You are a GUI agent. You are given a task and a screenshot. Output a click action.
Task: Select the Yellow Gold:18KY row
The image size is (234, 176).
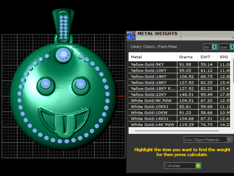[179, 83]
